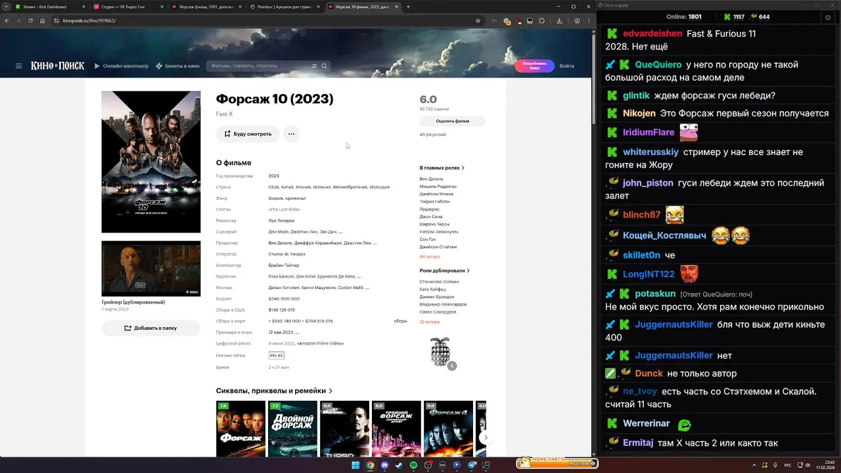This screenshot has height=473, width=841.
Task: Open the browser extensions puzzle icon
Action: click(541, 20)
